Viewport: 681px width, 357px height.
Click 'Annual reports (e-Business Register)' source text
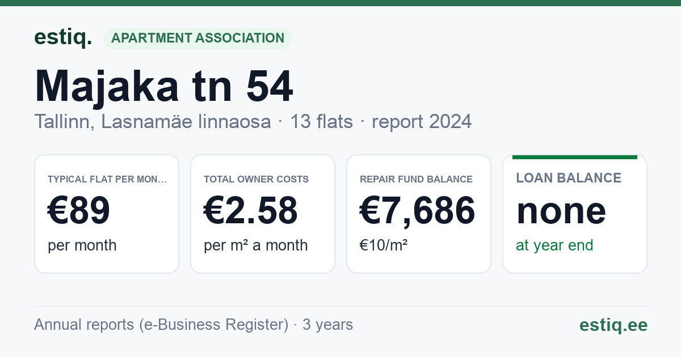pyautogui.click(x=161, y=325)
